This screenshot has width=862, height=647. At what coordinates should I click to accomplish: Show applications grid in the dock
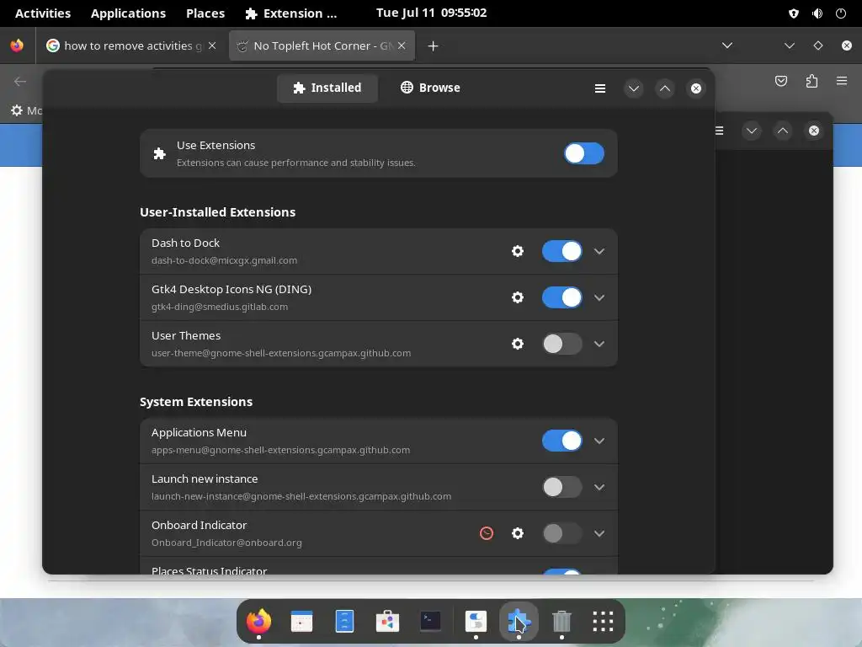coord(603,621)
